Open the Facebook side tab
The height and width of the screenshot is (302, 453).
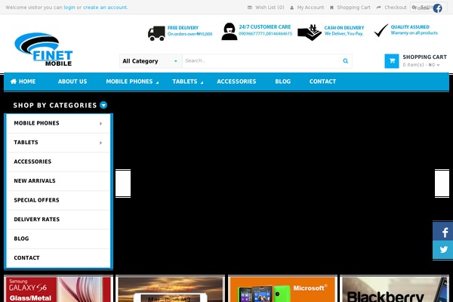443,232
